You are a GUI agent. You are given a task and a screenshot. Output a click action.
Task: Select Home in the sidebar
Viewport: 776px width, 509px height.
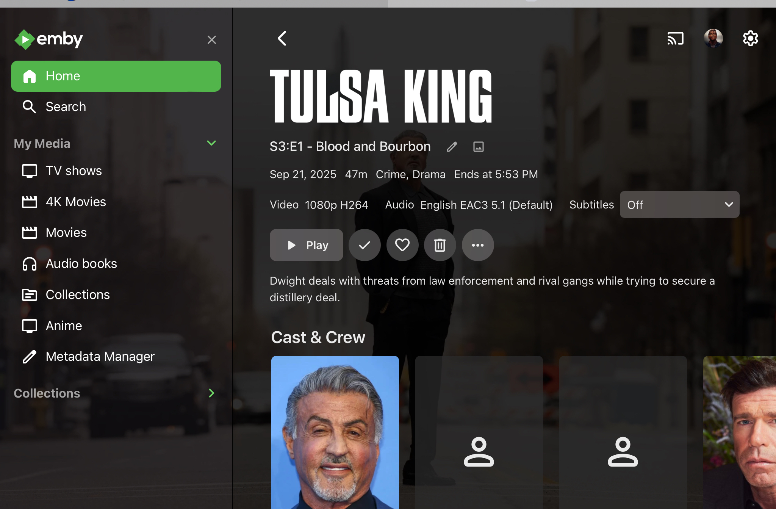116,76
